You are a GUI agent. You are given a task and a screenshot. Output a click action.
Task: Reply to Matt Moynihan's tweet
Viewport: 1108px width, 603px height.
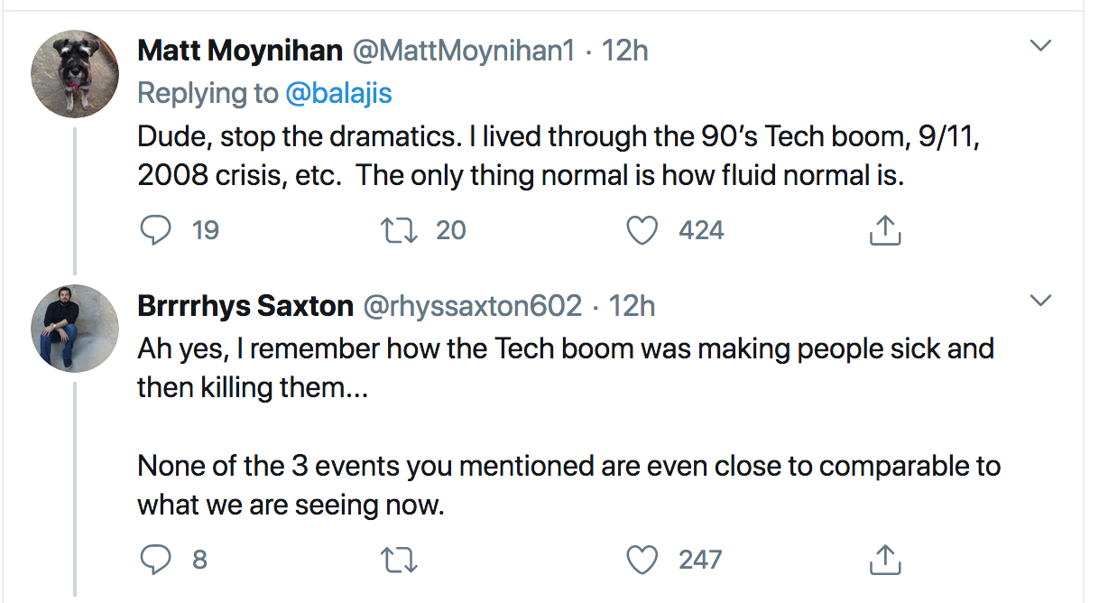pyautogui.click(x=157, y=231)
